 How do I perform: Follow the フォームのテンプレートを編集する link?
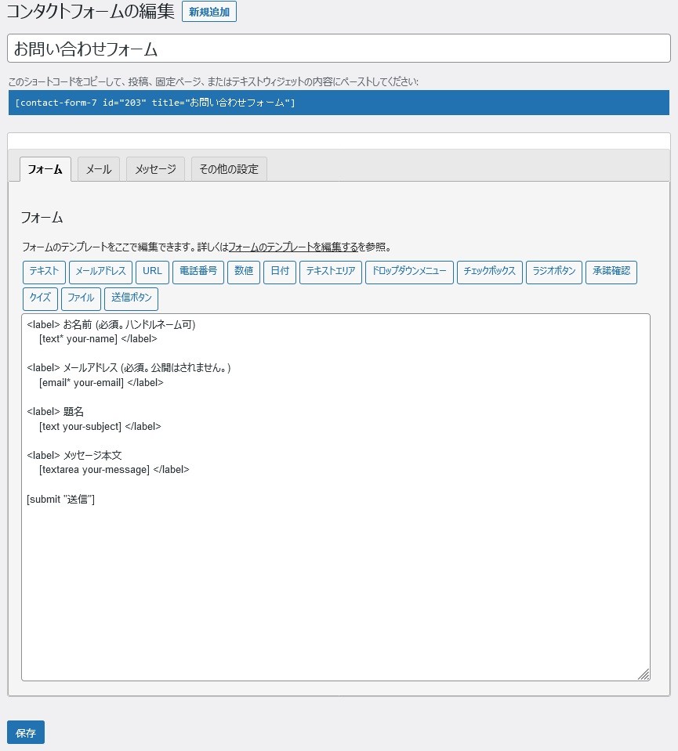[x=293, y=247]
